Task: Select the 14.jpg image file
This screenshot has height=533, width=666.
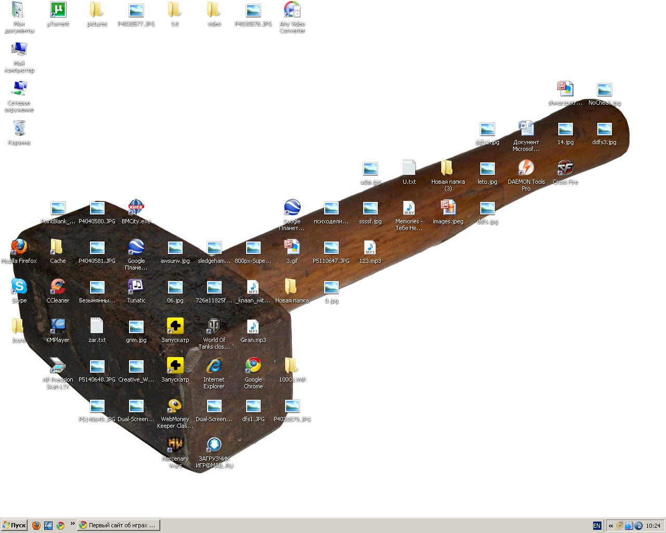Action: coord(565,133)
